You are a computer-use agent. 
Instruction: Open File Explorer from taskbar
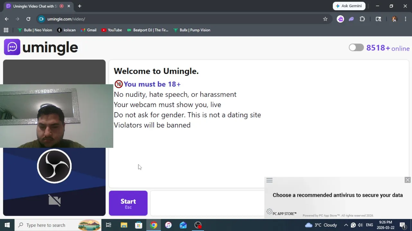(124, 225)
